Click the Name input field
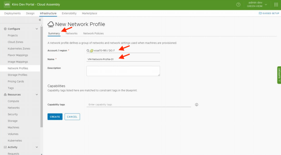The image size is (281, 155). coord(123,59)
